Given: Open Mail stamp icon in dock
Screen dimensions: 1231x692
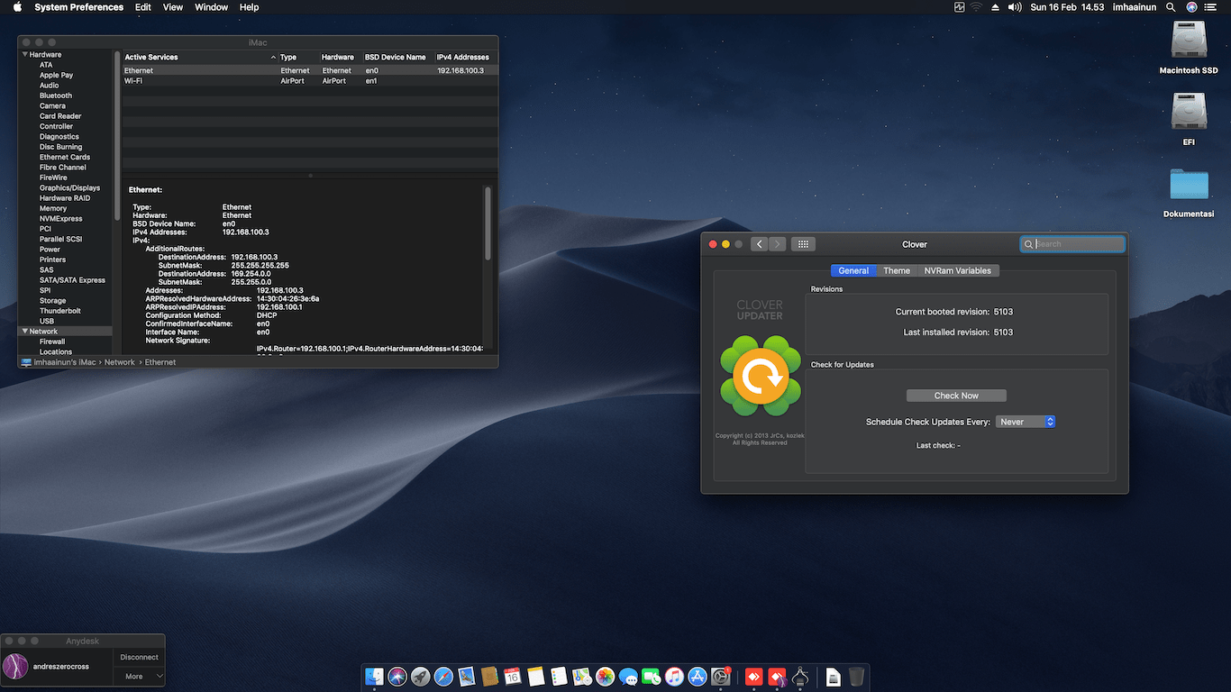Looking at the screenshot, I should click(467, 677).
